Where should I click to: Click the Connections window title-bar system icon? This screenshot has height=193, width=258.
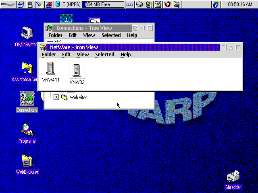pos(49,28)
